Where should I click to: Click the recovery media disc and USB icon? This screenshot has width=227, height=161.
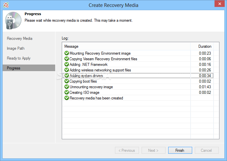click(x=13, y=20)
